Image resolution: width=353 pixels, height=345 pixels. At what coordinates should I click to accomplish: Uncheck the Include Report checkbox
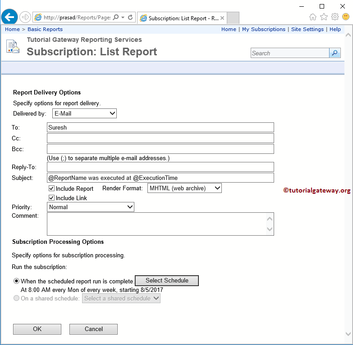point(51,188)
